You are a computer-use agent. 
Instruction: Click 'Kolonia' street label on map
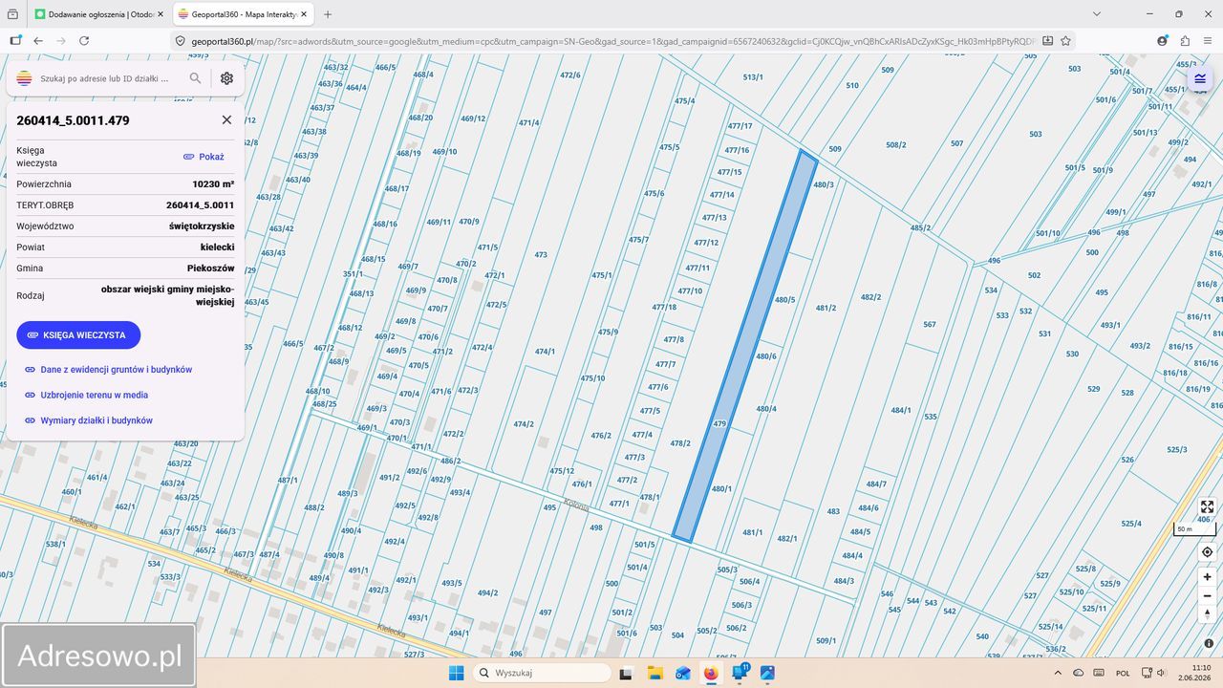point(574,504)
